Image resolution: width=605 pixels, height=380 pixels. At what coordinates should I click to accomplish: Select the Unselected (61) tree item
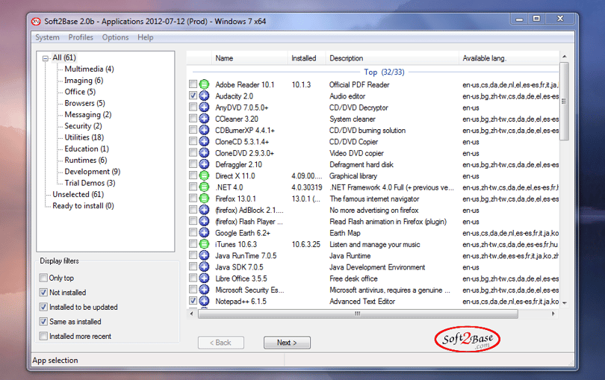pos(78,194)
